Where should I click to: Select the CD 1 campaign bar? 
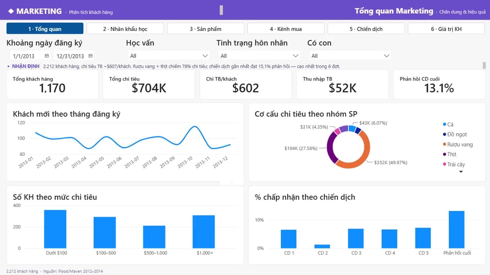[x=289, y=239]
